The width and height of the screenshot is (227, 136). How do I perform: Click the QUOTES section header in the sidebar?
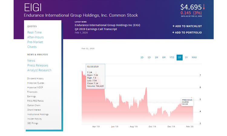tap(32, 26)
